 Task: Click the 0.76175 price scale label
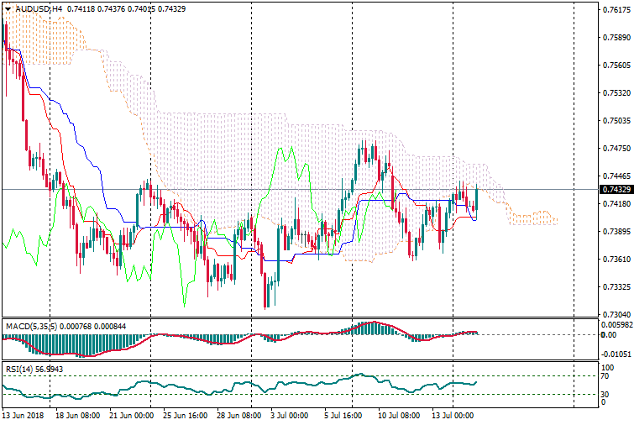[616, 10]
